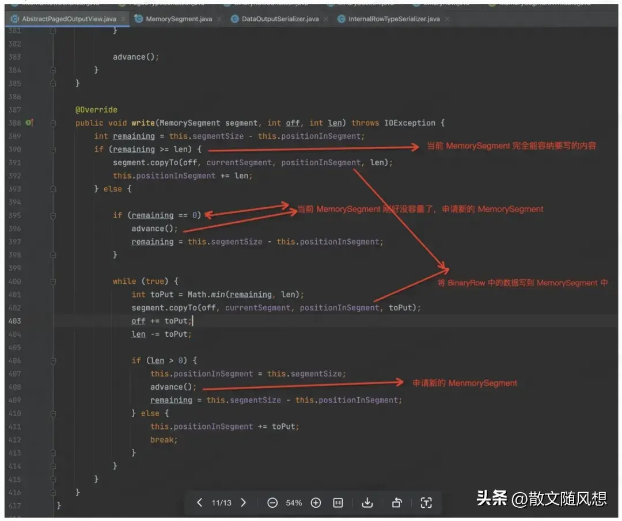Click the MemorySegment.java file icon
The width and height of the screenshot is (622, 521).
pos(138,19)
